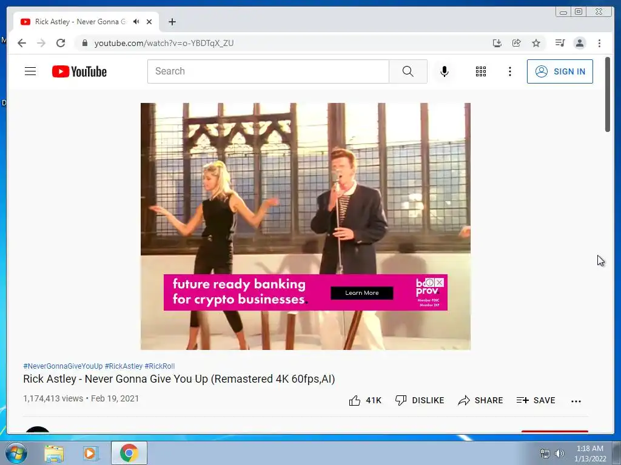Select the Rick Astley YouTube tab

86,22
